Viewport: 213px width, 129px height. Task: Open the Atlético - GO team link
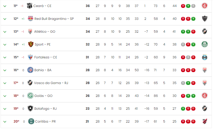click(x=45, y=32)
